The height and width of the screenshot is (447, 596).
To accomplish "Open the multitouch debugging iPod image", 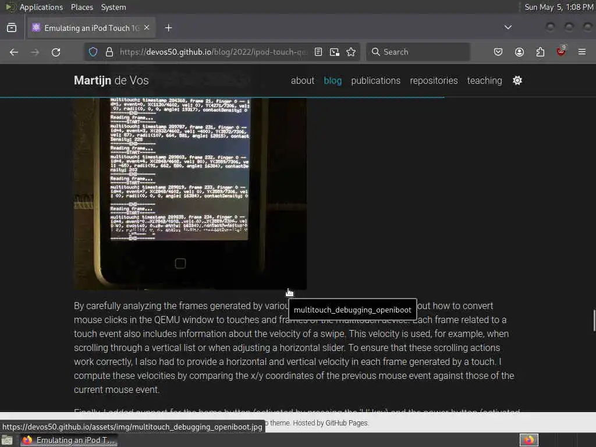I will [190, 193].
